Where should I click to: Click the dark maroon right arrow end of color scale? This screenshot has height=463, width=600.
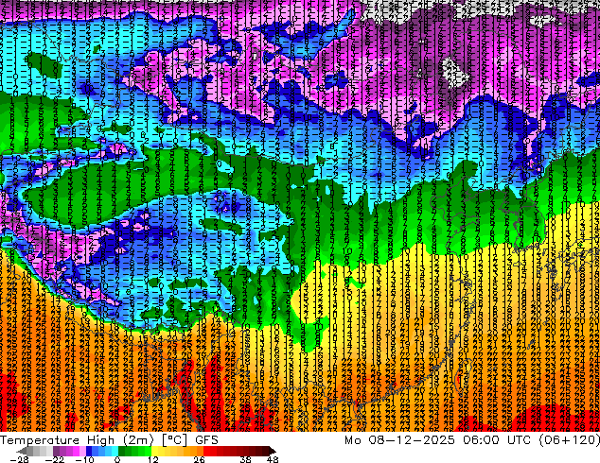272,451
